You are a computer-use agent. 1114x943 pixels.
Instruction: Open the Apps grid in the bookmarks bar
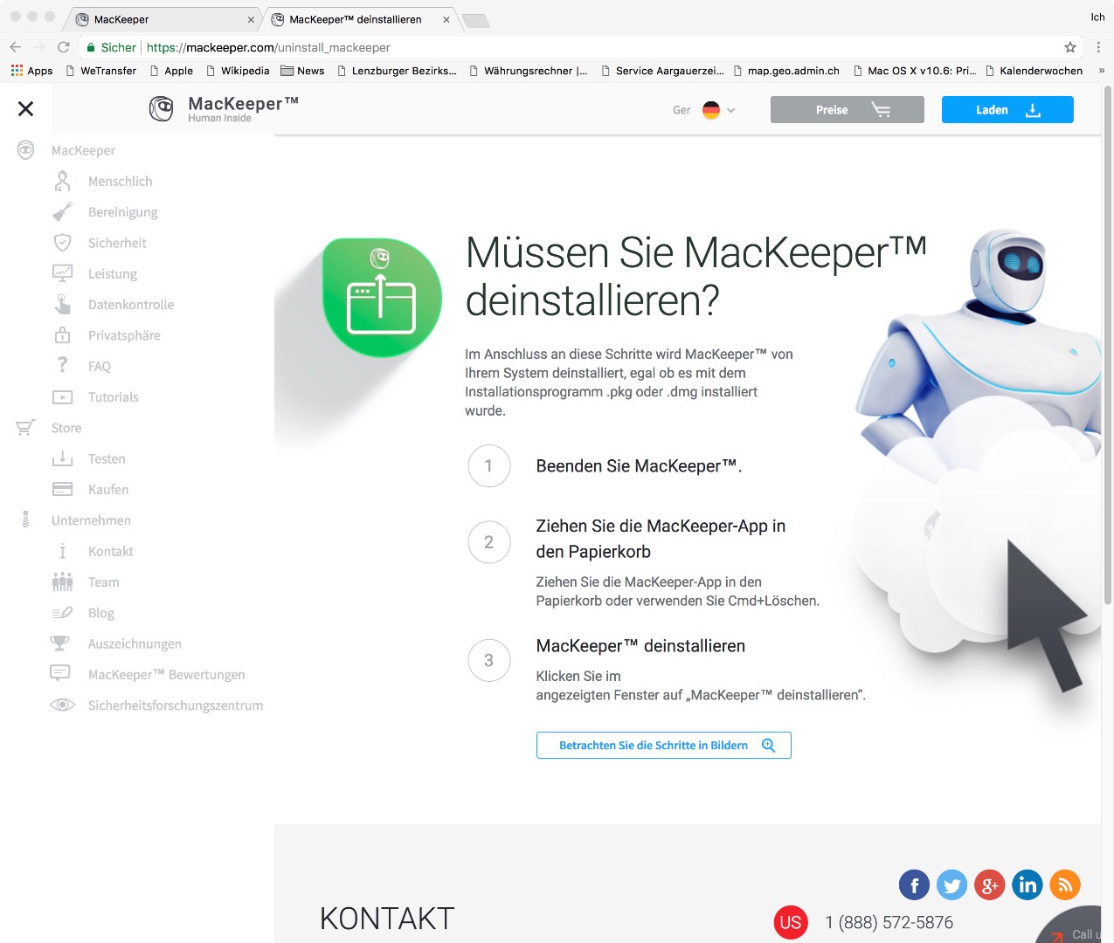[x=17, y=70]
